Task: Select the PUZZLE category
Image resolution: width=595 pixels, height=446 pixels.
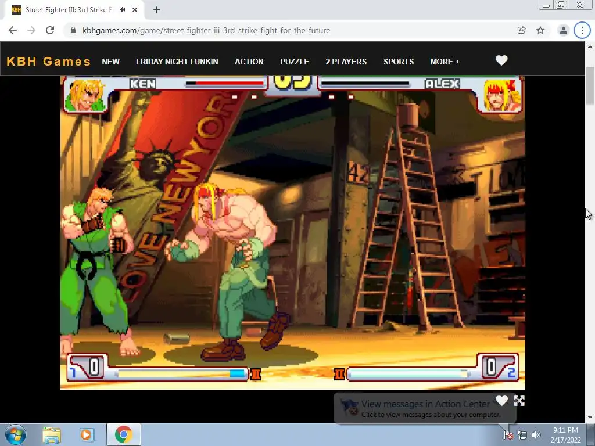Action: (x=295, y=62)
